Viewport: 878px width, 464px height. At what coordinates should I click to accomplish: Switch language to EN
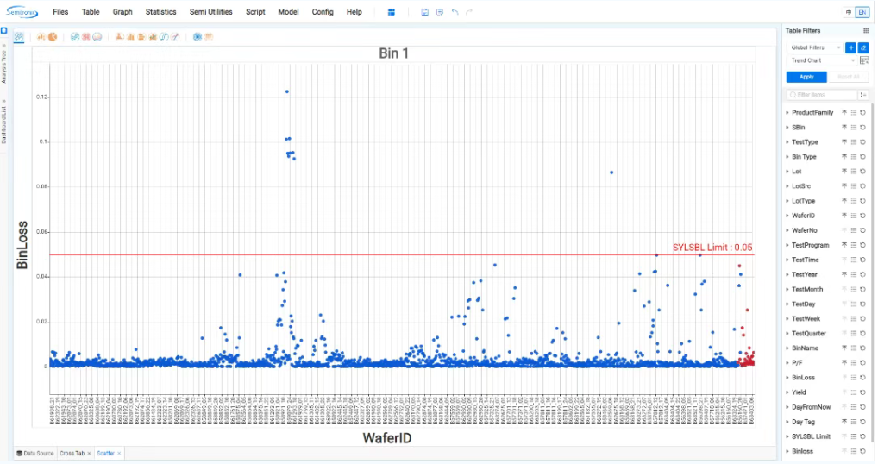(x=862, y=12)
